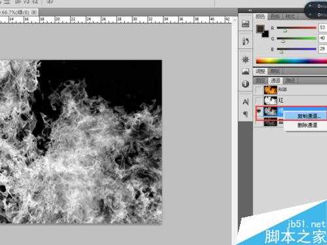
Task: Open the Character panel icon
Action: pos(245,102)
